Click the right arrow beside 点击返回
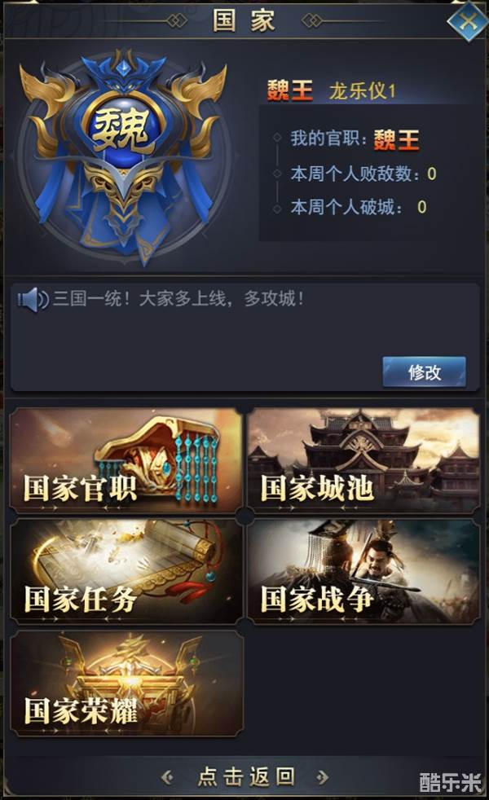This screenshot has width=489, height=800. pos(323,777)
